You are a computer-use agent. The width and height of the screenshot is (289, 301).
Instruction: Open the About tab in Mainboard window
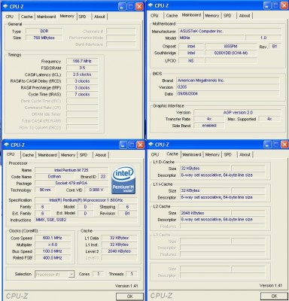(245, 16)
